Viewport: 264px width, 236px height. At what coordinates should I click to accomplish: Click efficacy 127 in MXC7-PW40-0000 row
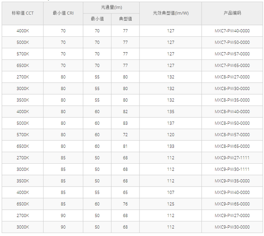(171, 31)
